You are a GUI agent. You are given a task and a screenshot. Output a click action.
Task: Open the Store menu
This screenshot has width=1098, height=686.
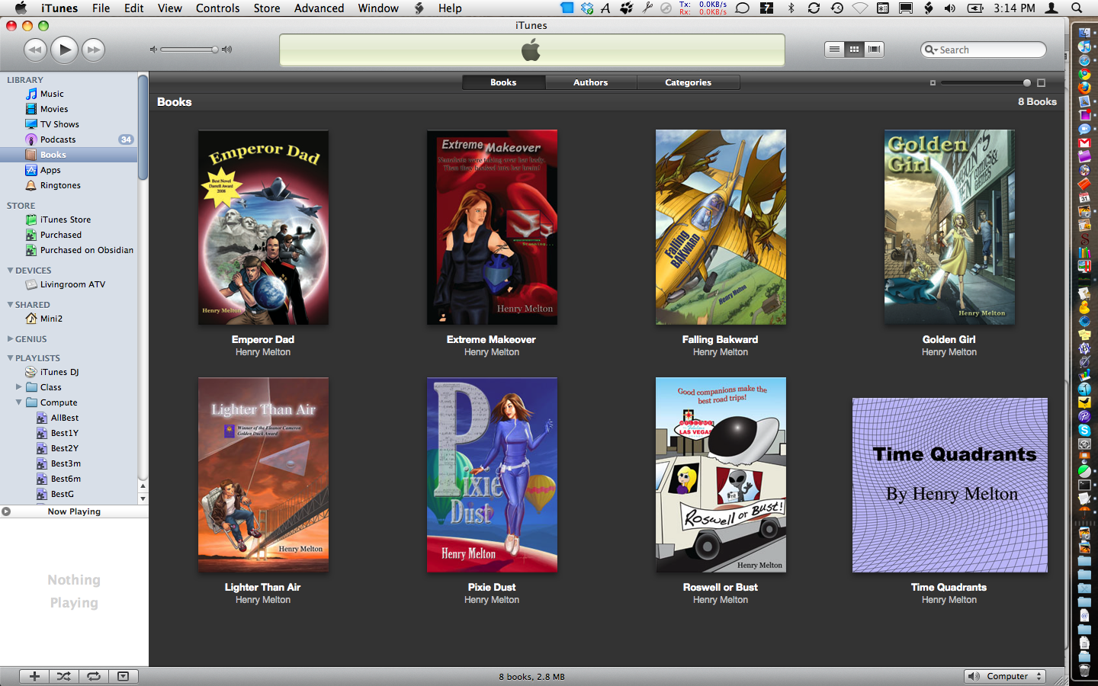[x=267, y=8]
